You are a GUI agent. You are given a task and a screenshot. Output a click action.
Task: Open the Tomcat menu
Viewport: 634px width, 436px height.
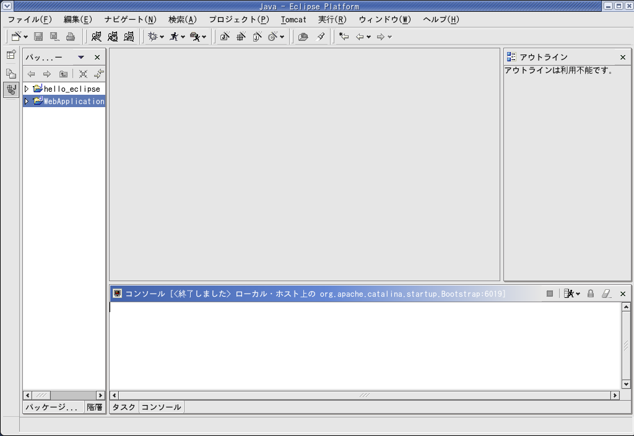(293, 19)
